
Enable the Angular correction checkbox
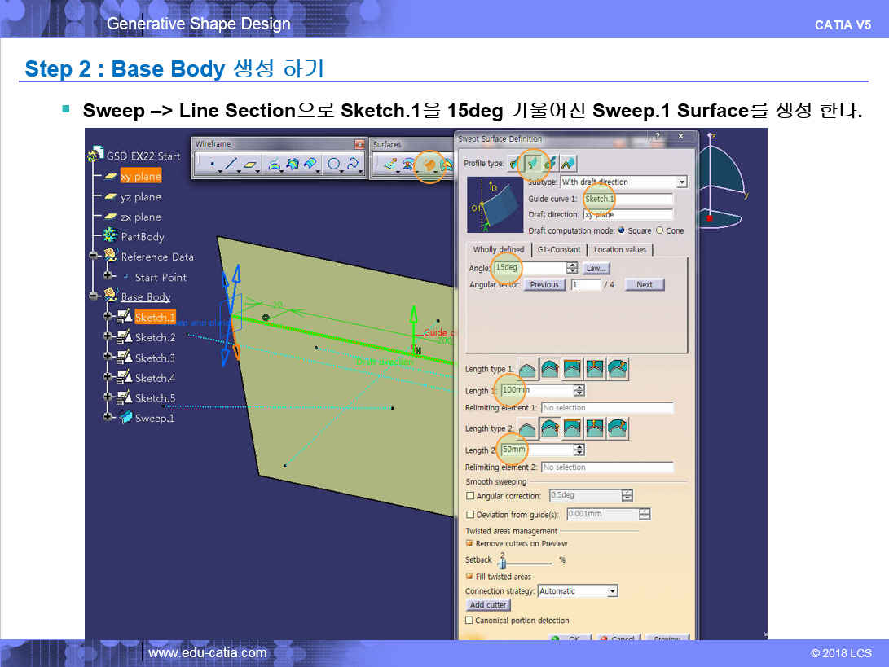(469, 496)
